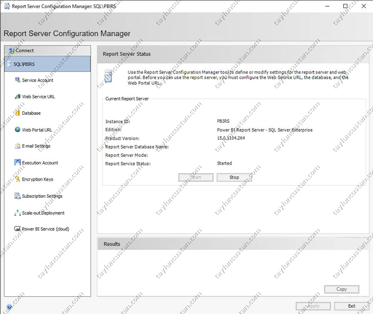Click the Subscription Settings icon
373x314 pixels.
(x=18, y=196)
